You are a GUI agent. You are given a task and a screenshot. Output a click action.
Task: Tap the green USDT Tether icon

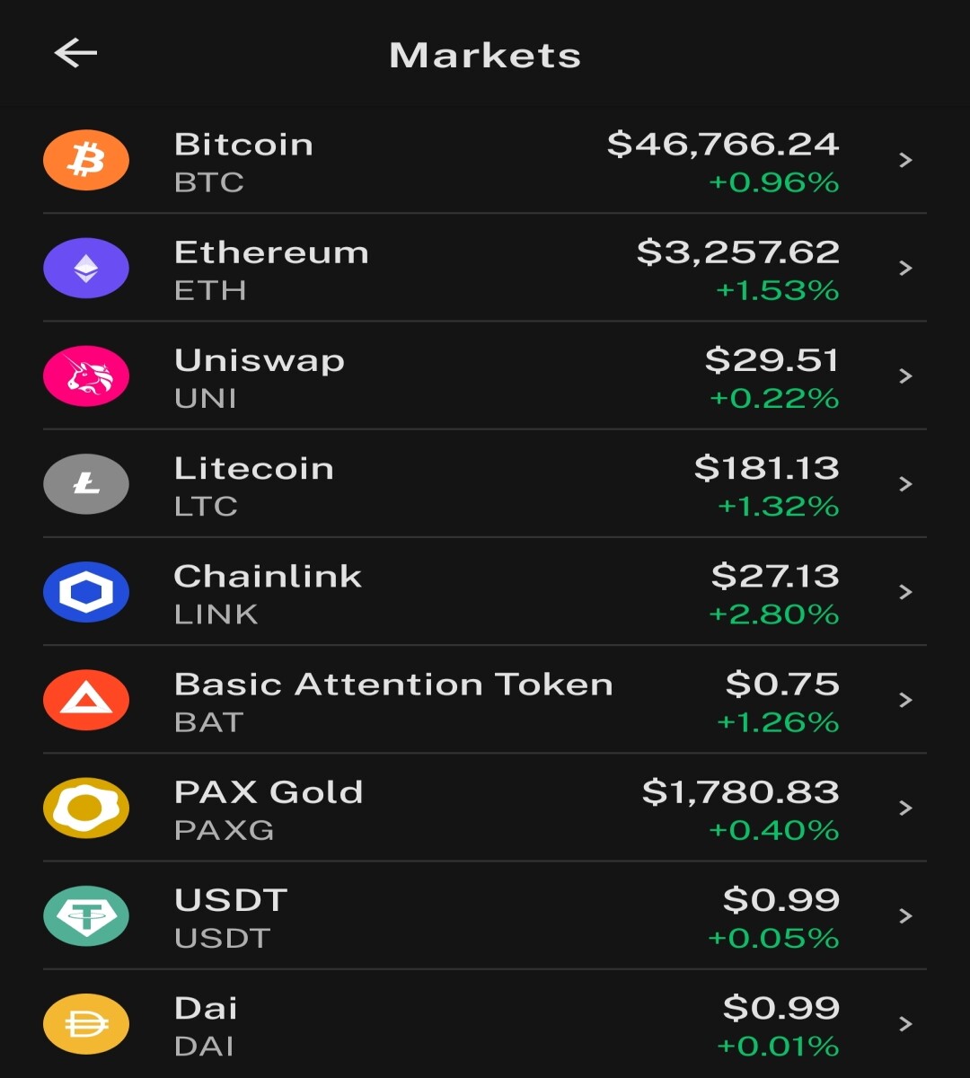(86, 915)
